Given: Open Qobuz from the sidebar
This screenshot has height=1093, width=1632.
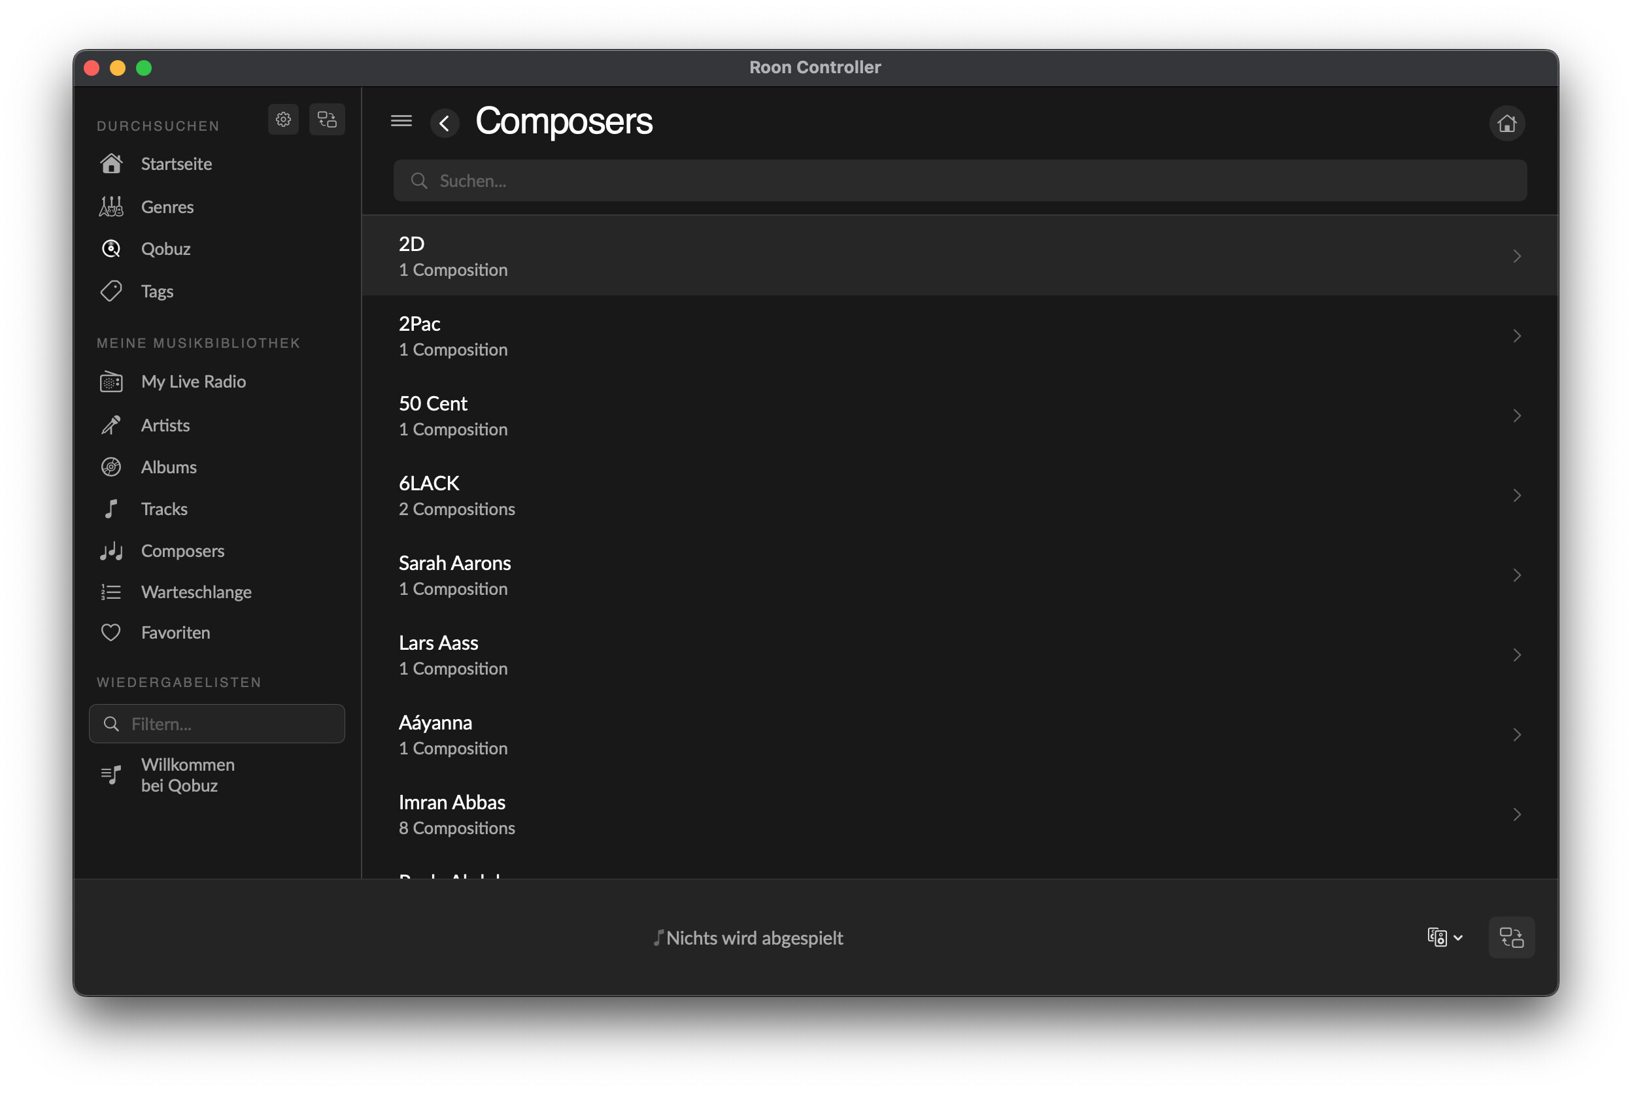Looking at the screenshot, I should point(165,249).
